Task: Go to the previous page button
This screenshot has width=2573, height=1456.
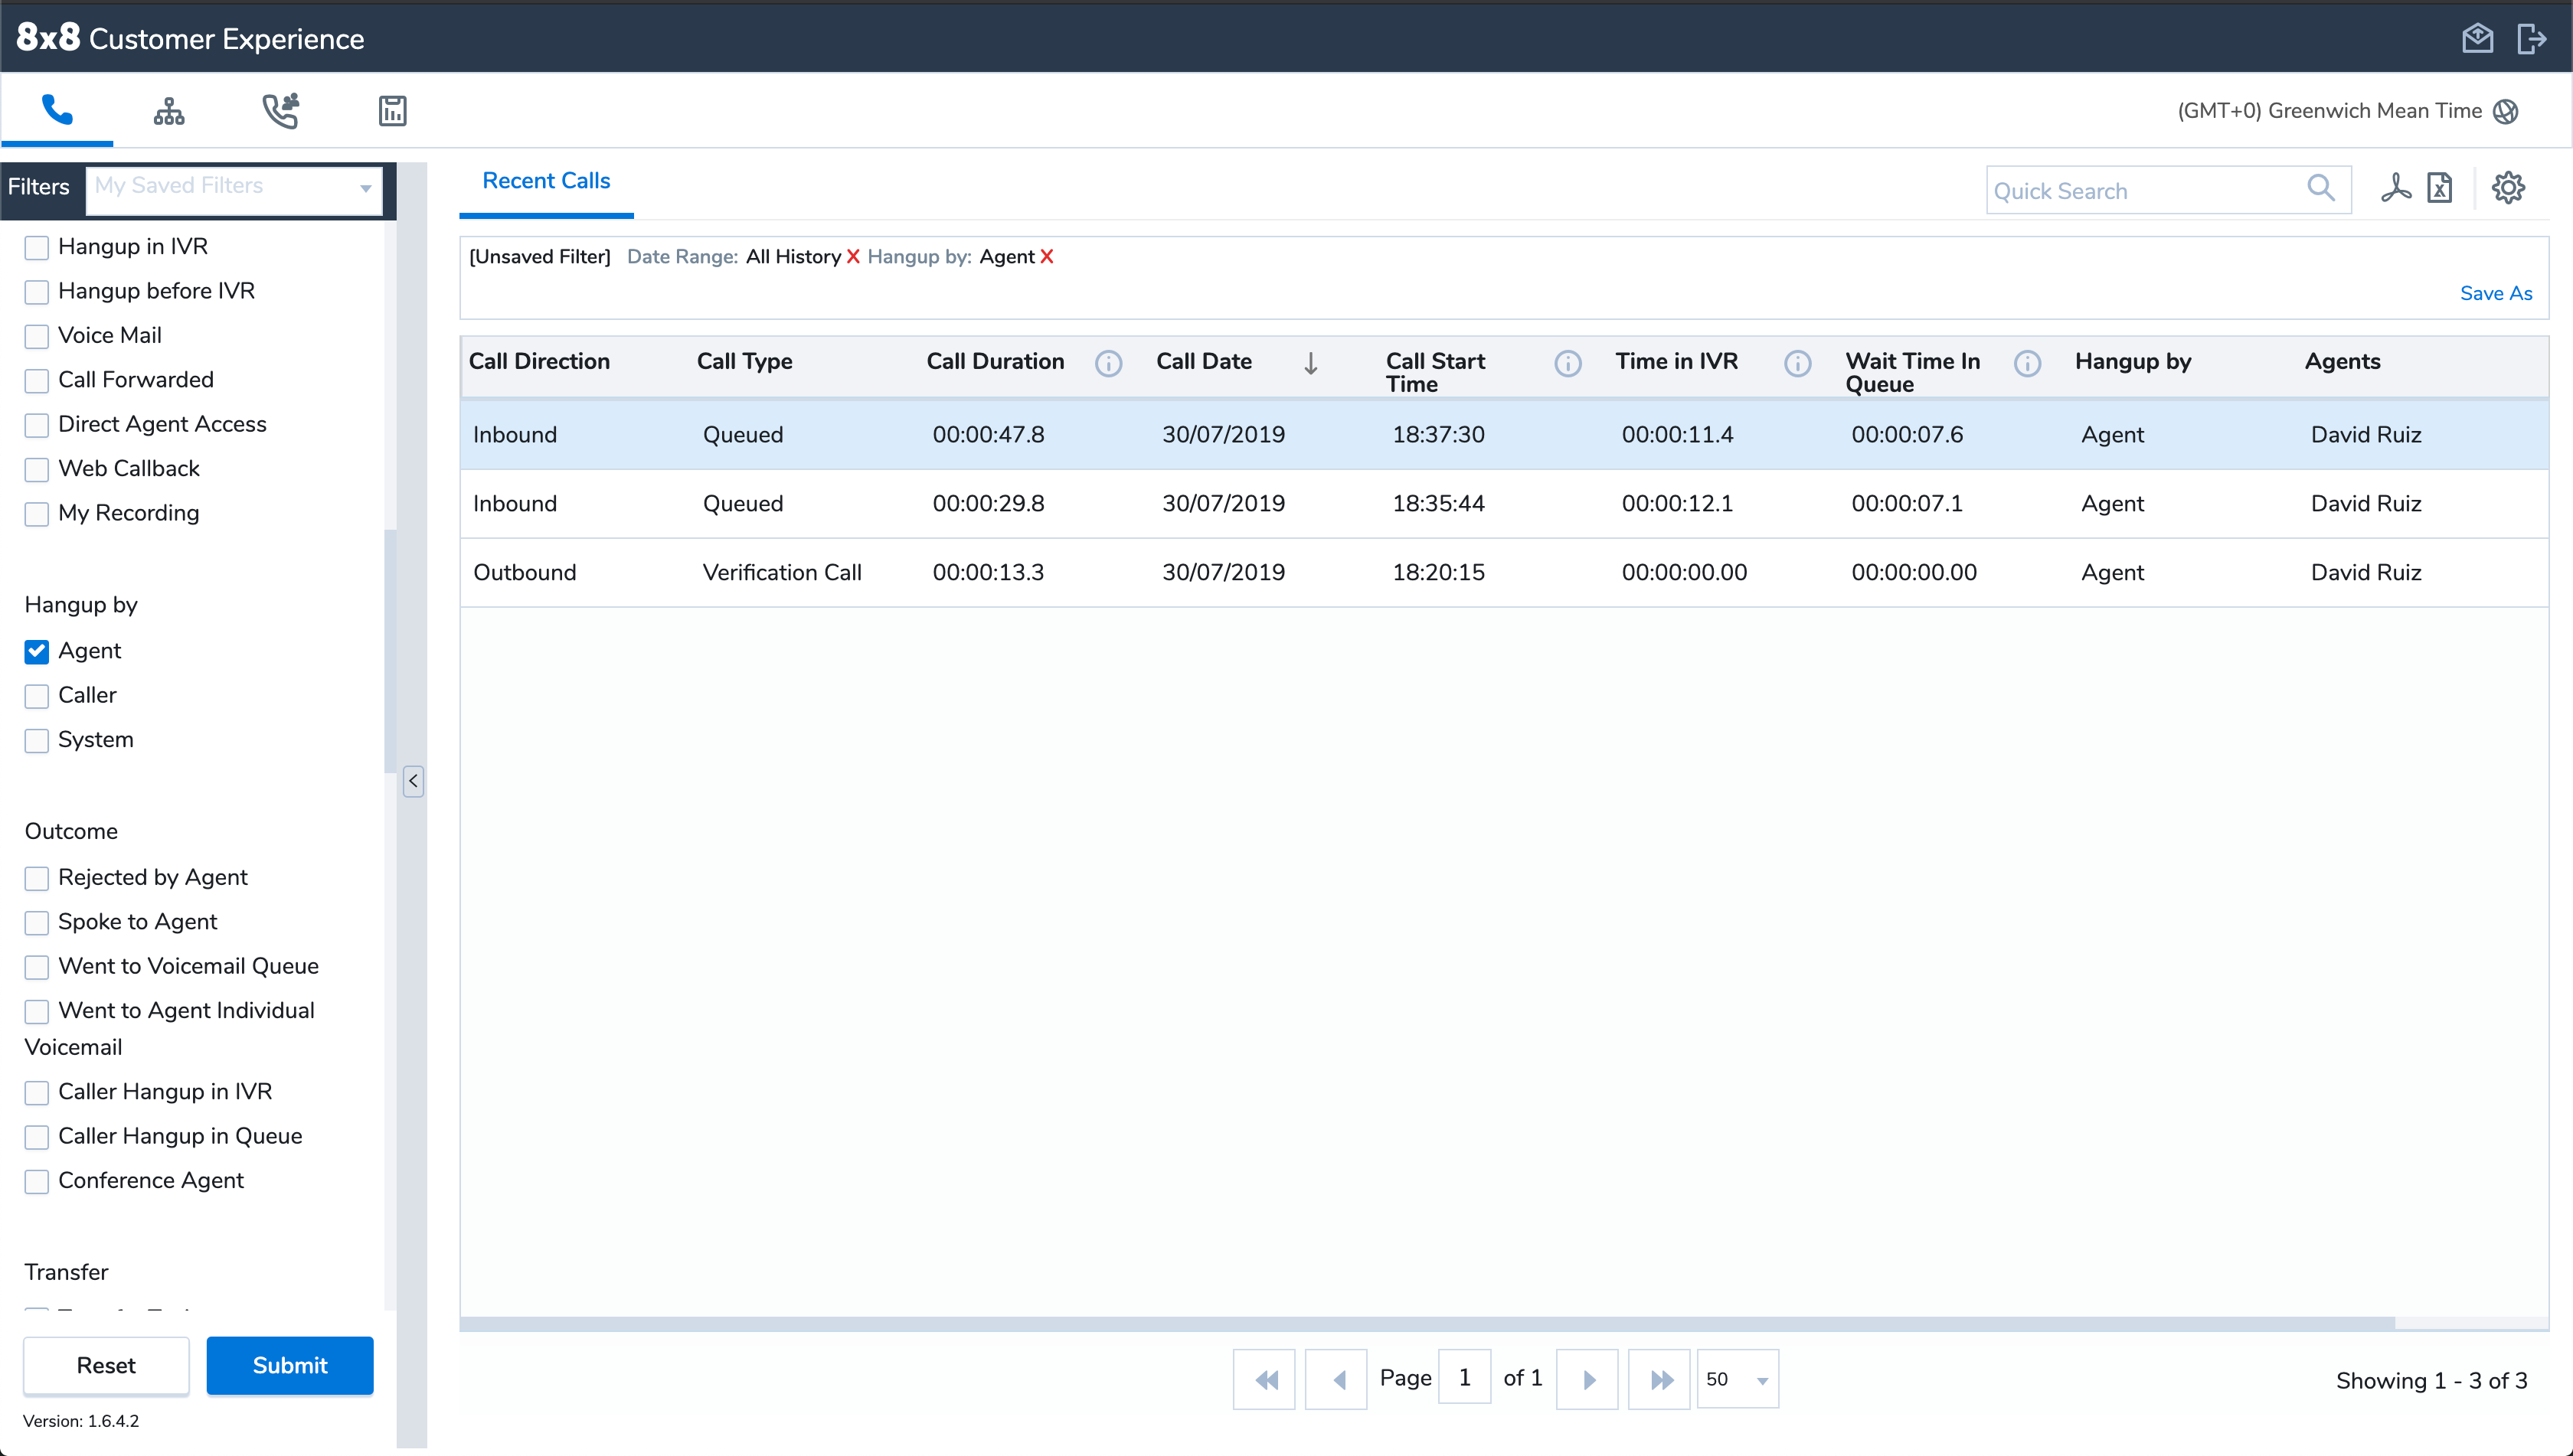Action: 1336,1379
